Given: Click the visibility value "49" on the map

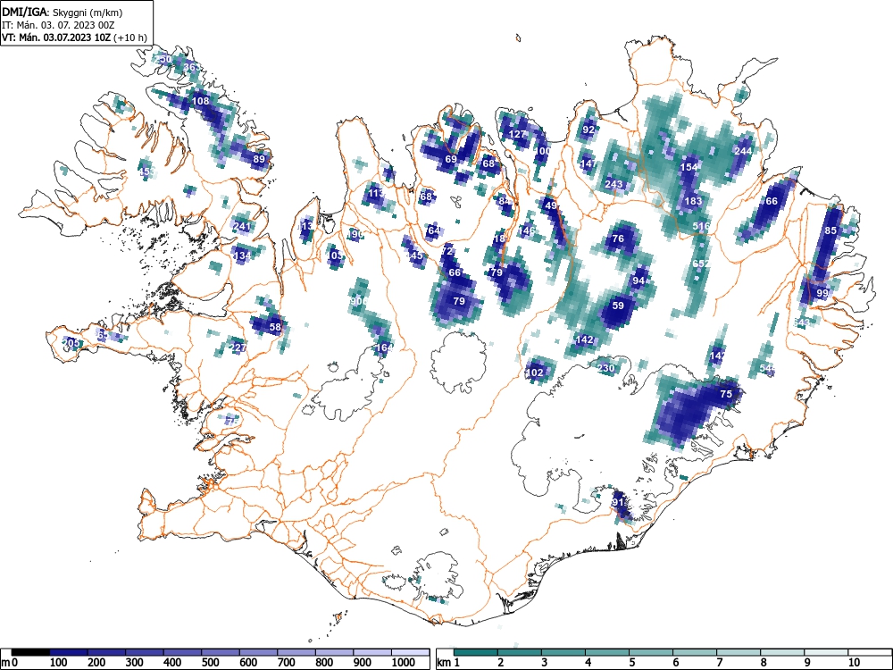Looking at the screenshot, I should (551, 205).
